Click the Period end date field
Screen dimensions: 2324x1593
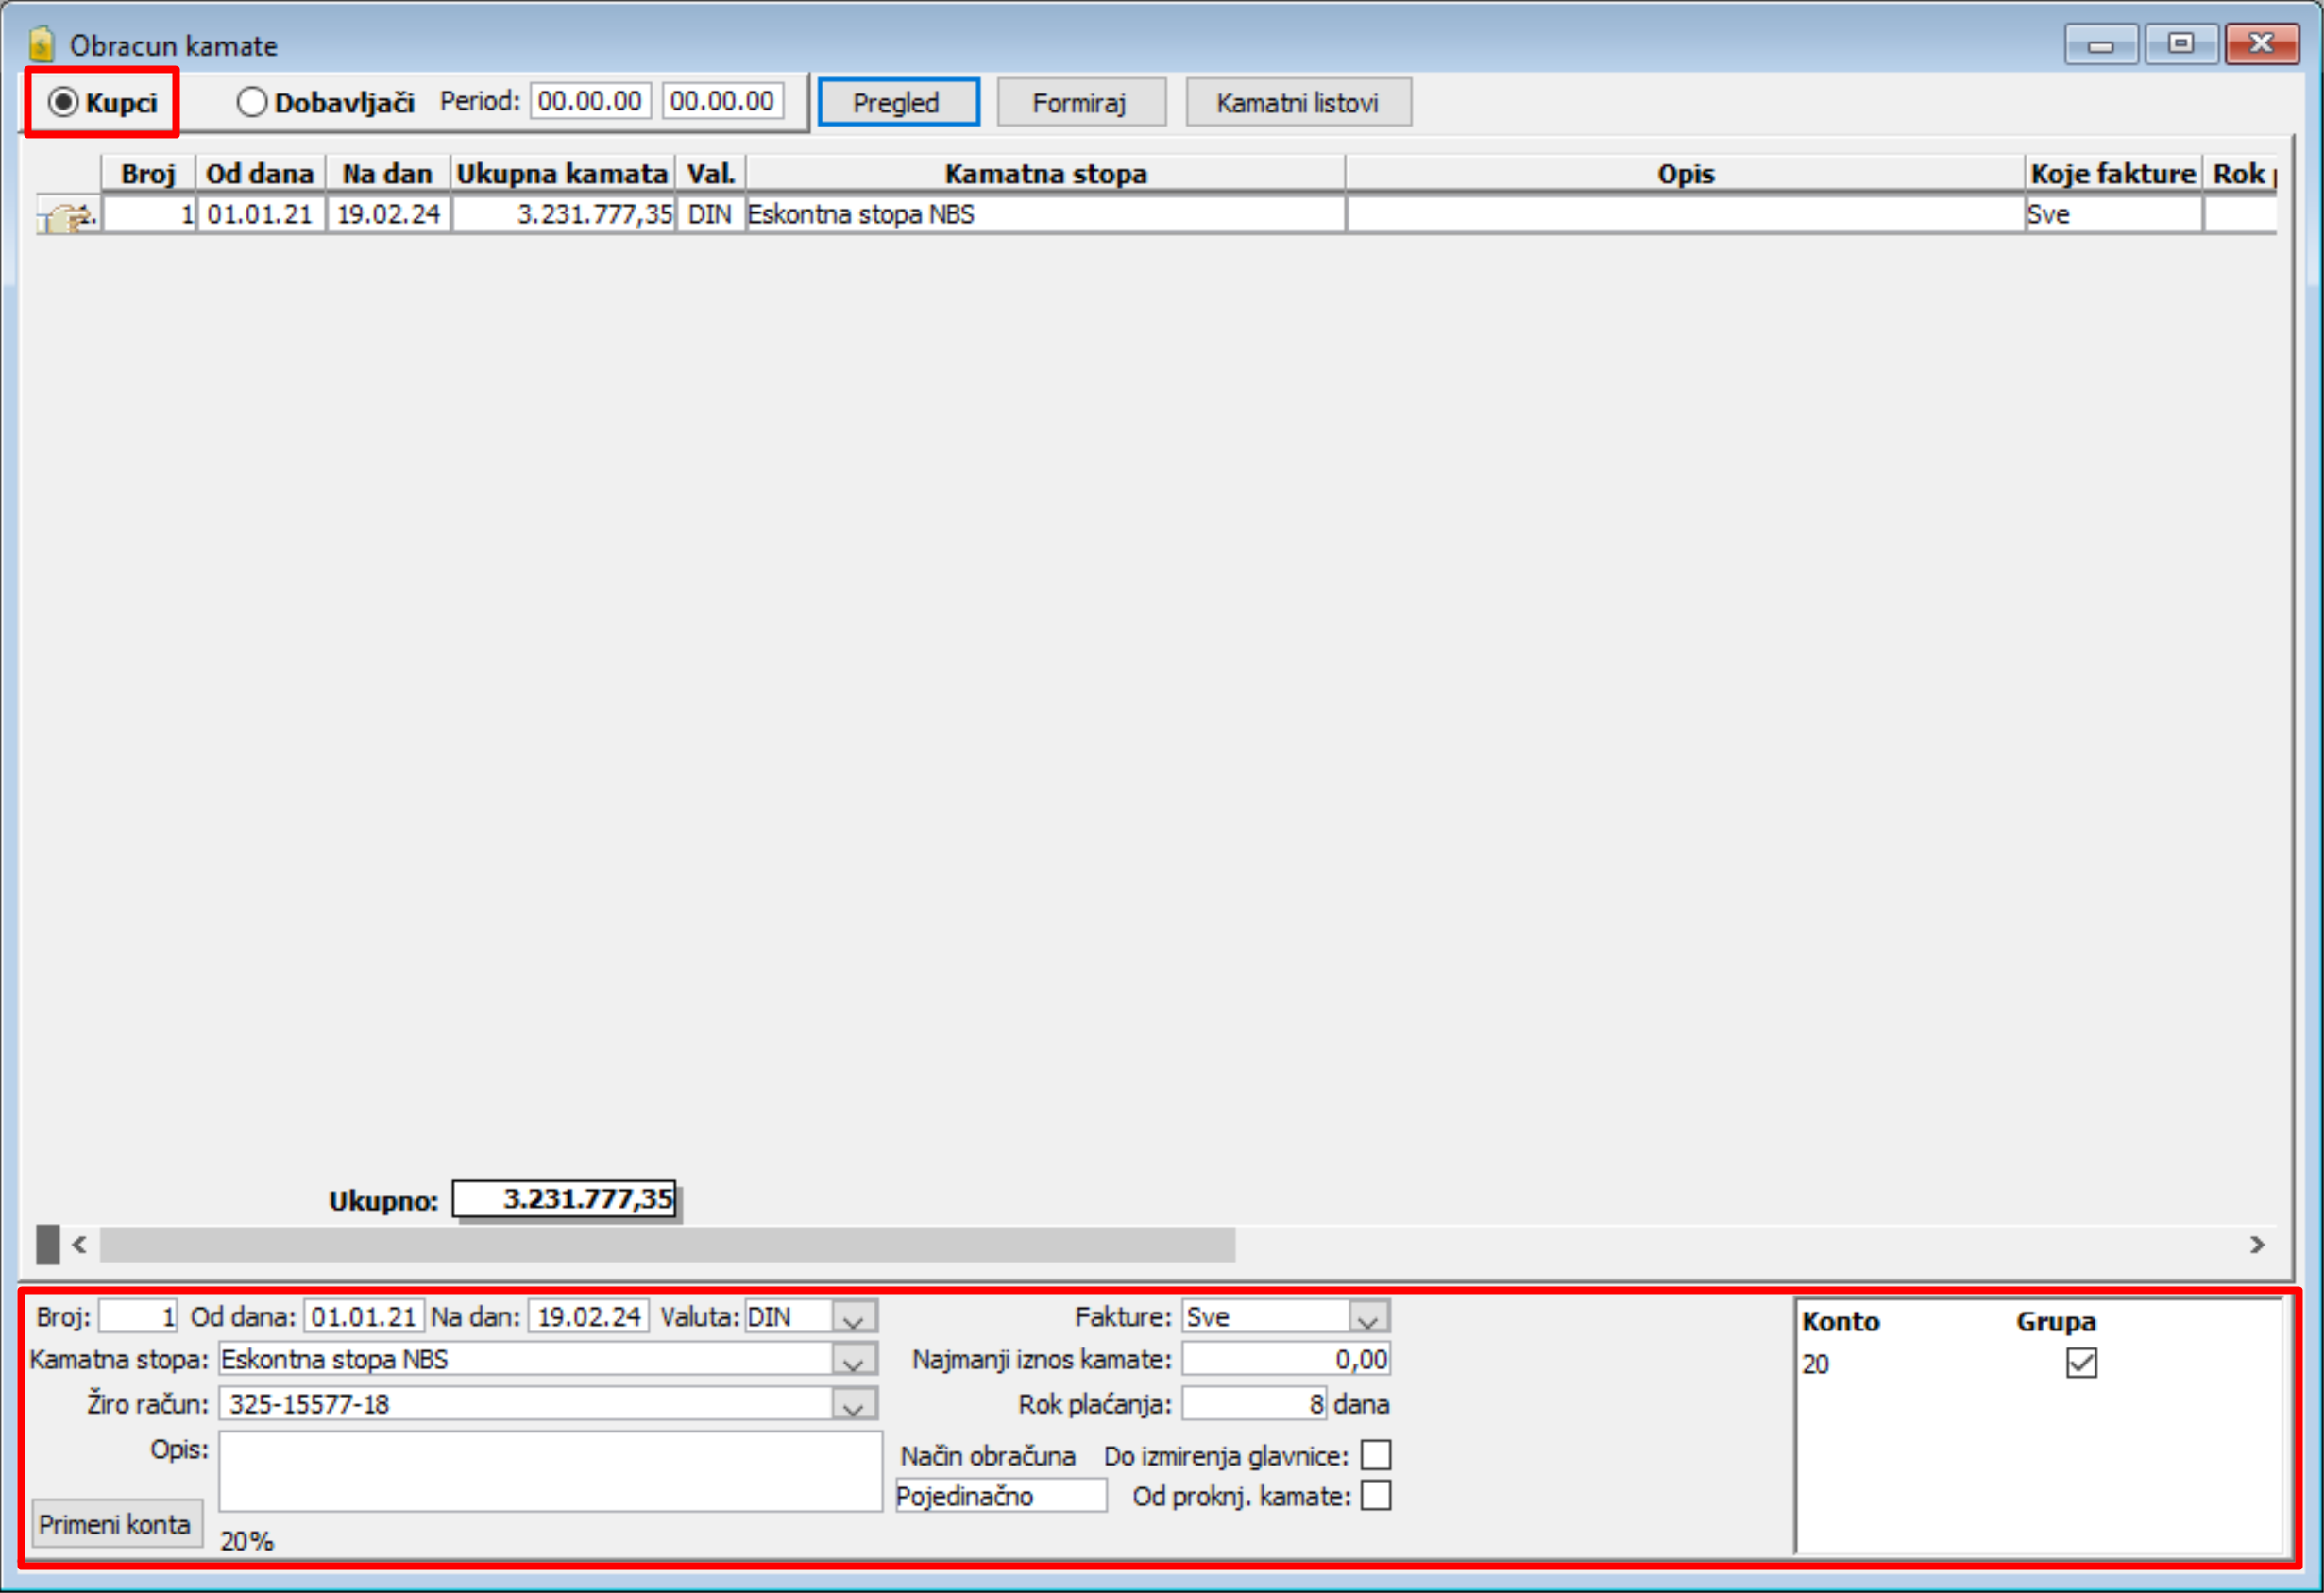pos(722,101)
